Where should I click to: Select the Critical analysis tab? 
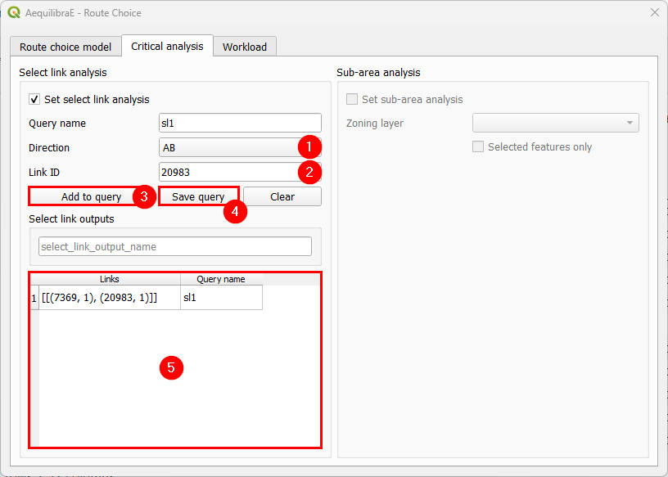[167, 46]
